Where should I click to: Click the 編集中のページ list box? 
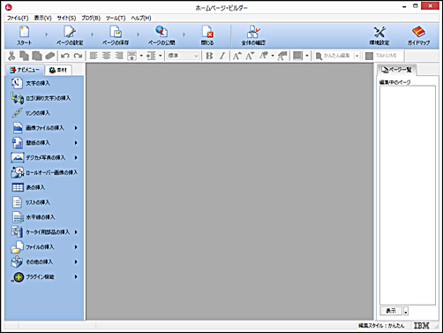pyautogui.click(x=408, y=195)
